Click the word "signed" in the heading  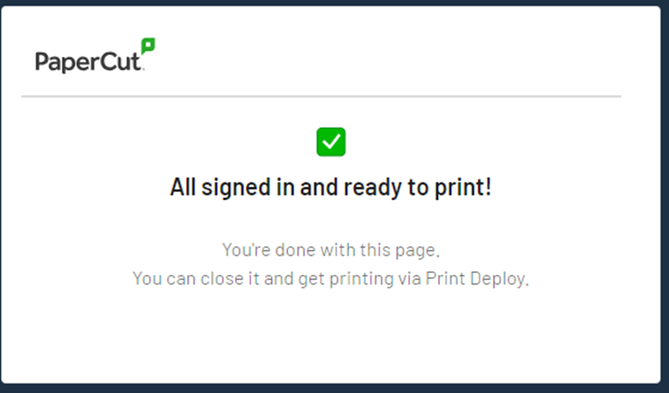(236, 188)
